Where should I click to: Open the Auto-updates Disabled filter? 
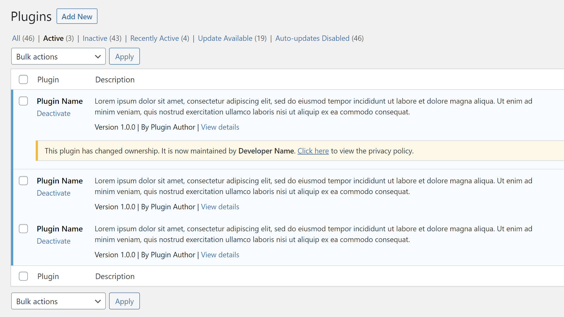(312, 38)
